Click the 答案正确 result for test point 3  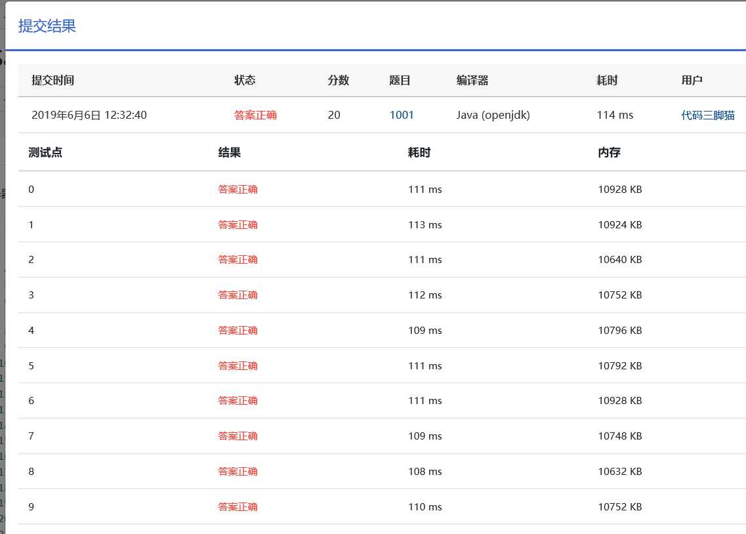pos(238,295)
